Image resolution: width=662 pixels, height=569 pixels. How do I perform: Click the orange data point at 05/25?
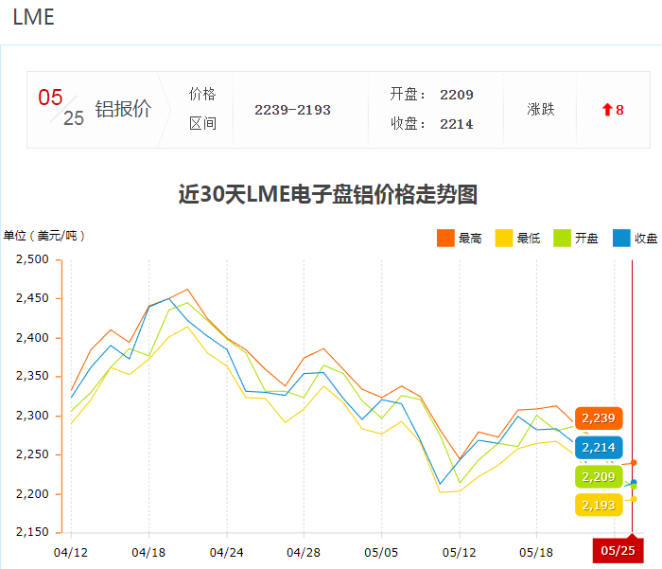(634, 463)
